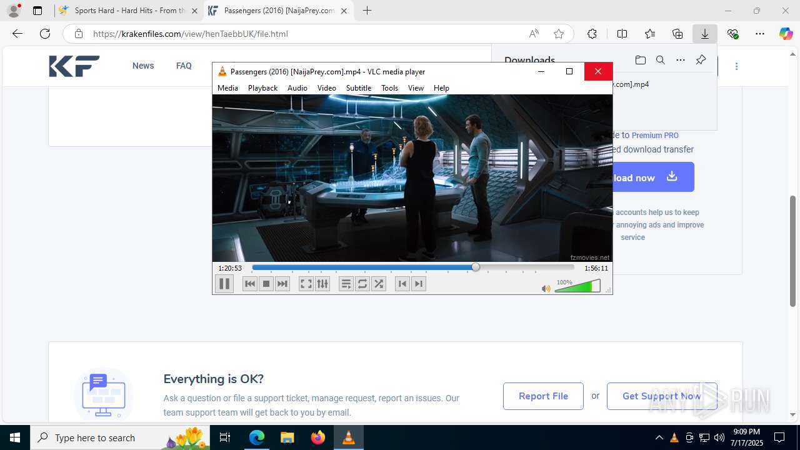The width and height of the screenshot is (800, 450).
Task: Toggle VLC fullscreen mode
Action: click(306, 284)
